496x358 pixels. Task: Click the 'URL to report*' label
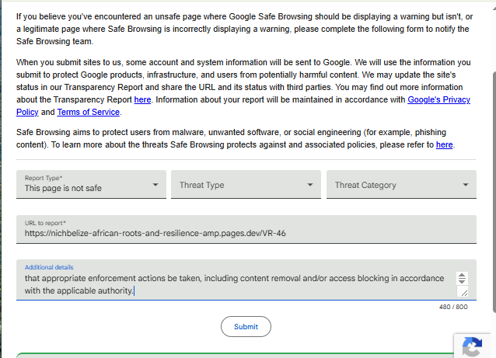click(x=45, y=223)
